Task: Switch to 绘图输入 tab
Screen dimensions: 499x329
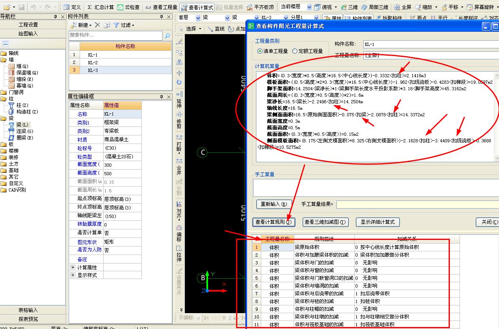Action: (x=28, y=34)
